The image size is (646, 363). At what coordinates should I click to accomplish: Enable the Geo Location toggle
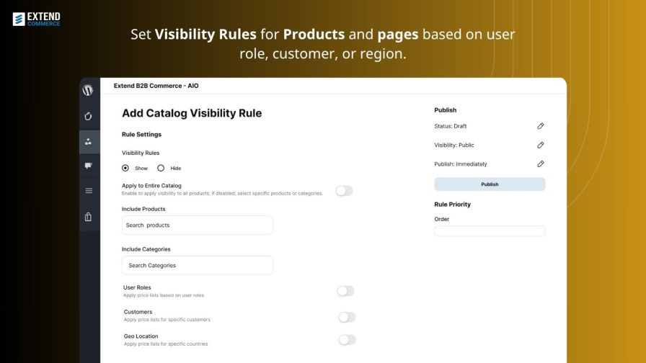[x=347, y=339]
